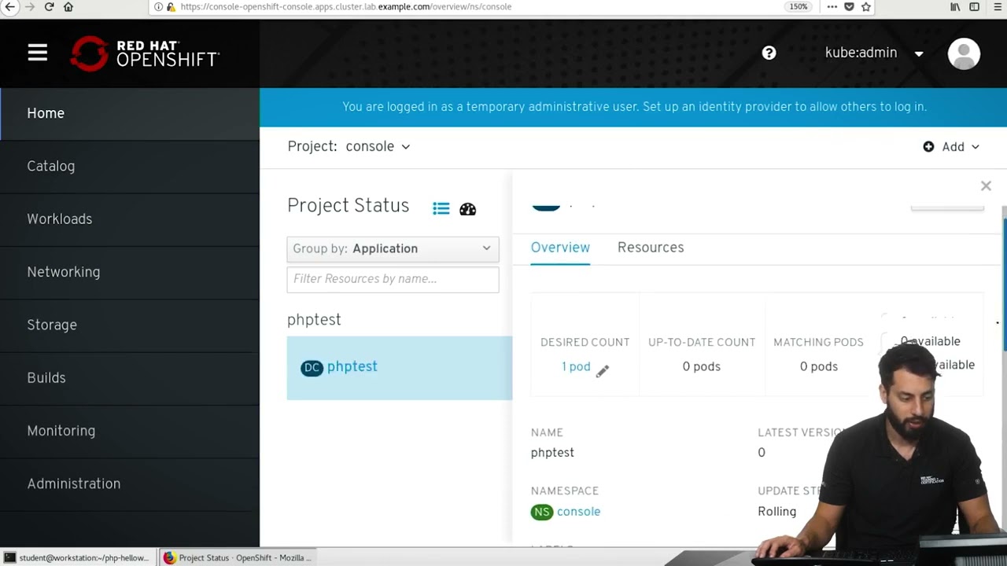Open the Group by Application dropdown

pyautogui.click(x=393, y=248)
